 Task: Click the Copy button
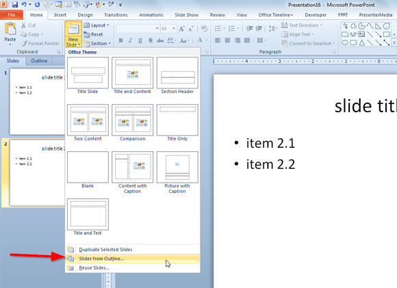point(31,34)
